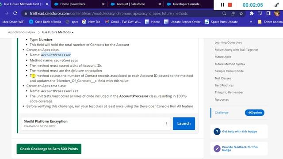This screenshot has height=159, width=283.
Task: Open Idea Smart WiFi bookmark
Action: pos(13,22)
